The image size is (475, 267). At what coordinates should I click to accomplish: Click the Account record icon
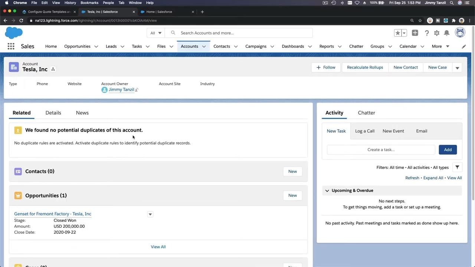coord(14,67)
